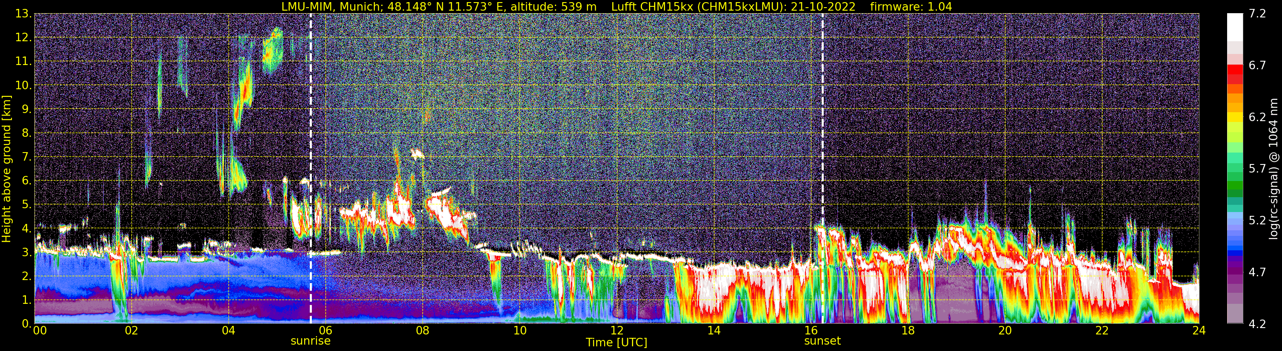Click the height axis tick '6.'
1282x351 pixels.
tap(26, 181)
